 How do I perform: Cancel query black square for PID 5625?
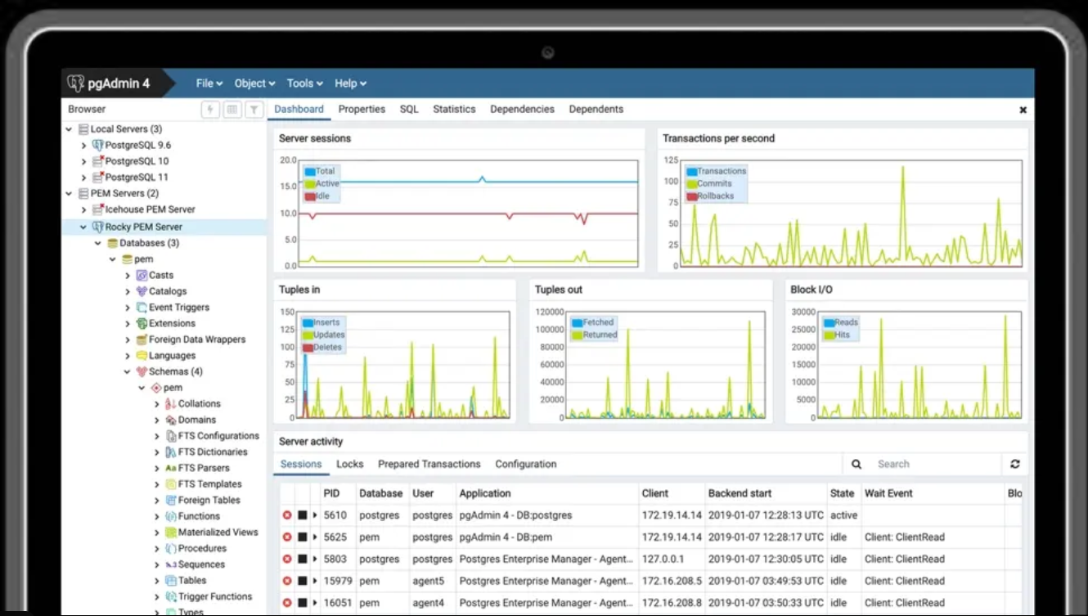302,537
